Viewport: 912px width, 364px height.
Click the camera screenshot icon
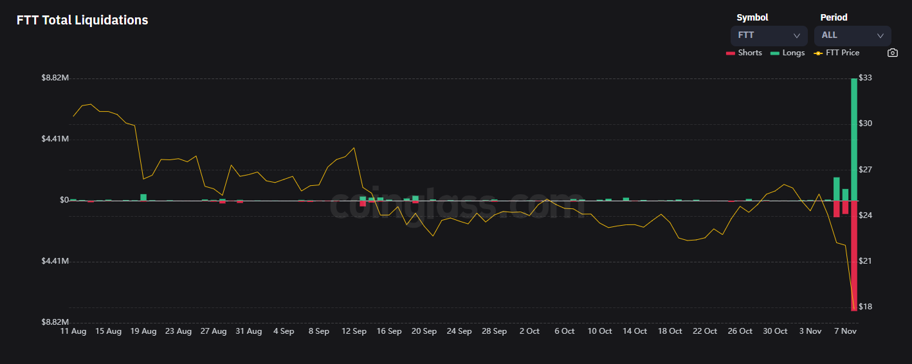coord(892,53)
